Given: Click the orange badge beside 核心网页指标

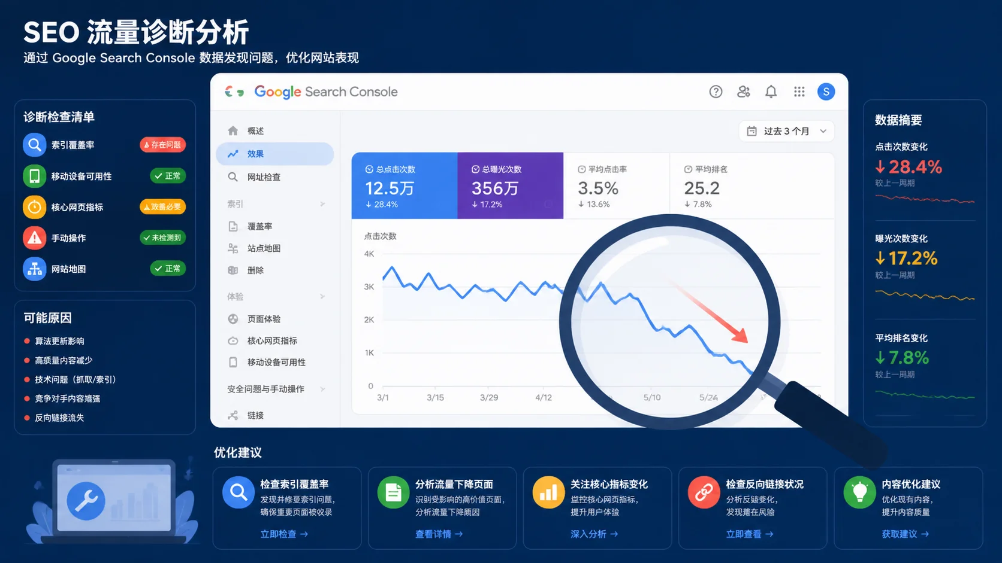Looking at the screenshot, I should [163, 207].
